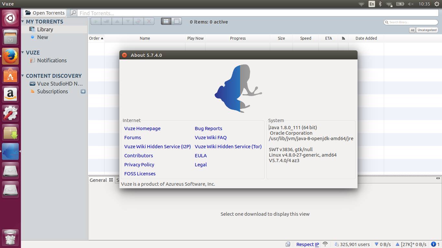Sort by the Size column header
The image size is (442, 248).
coord(282,38)
